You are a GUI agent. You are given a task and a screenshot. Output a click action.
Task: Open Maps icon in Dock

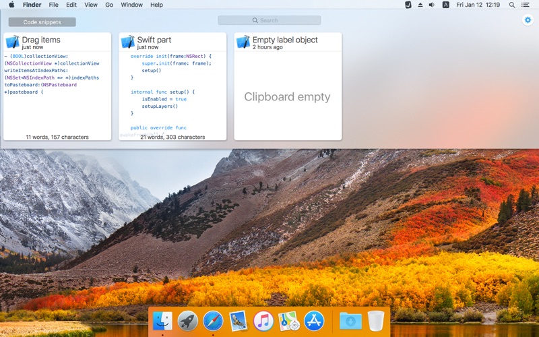(288, 321)
